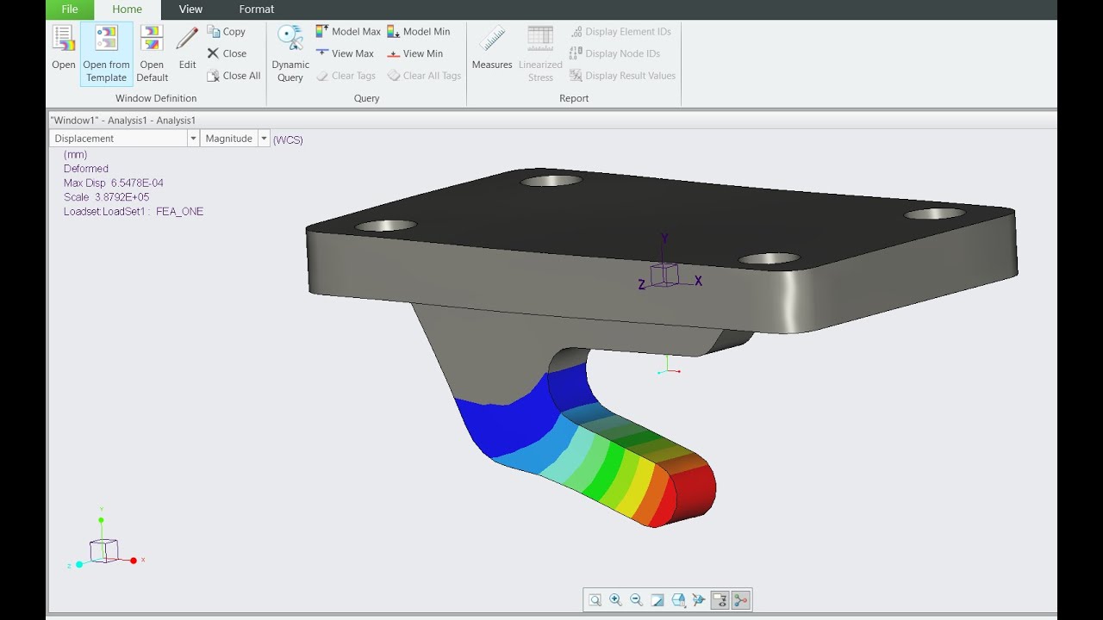The image size is (1103, 620).
Task: Click the View Min query
Action: (414, 53)
